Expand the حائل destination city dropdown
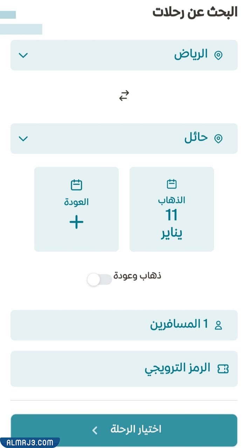The width and height of the screenshot is (248, 448). click(x=23, y=139)
